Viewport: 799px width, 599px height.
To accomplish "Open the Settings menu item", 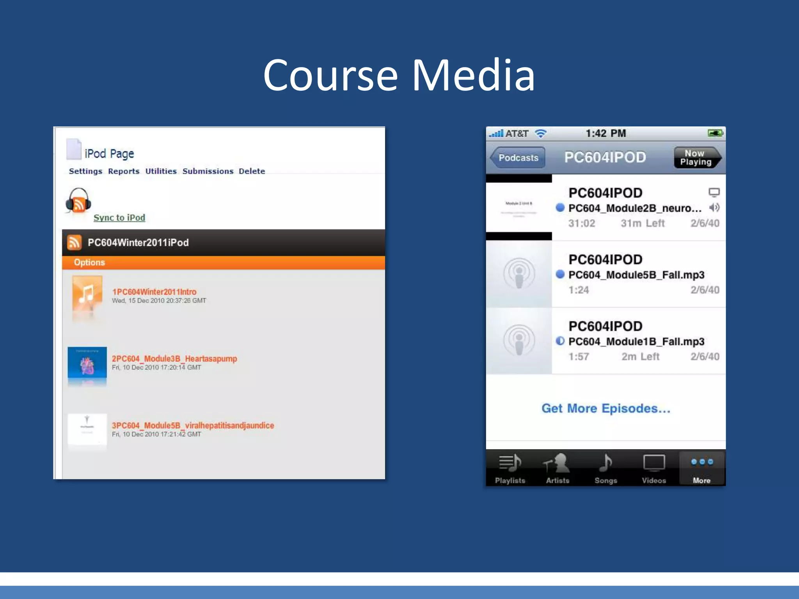I will [85, 171].
